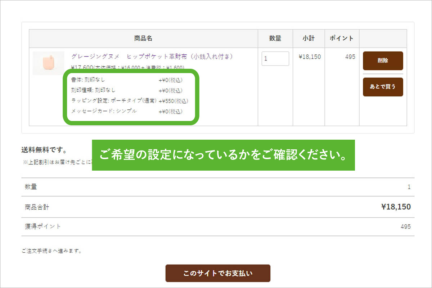This screenshot has width=432, height=288.
Task: Click the メッセージカード: シンプル option line
Action: (104, 111)
